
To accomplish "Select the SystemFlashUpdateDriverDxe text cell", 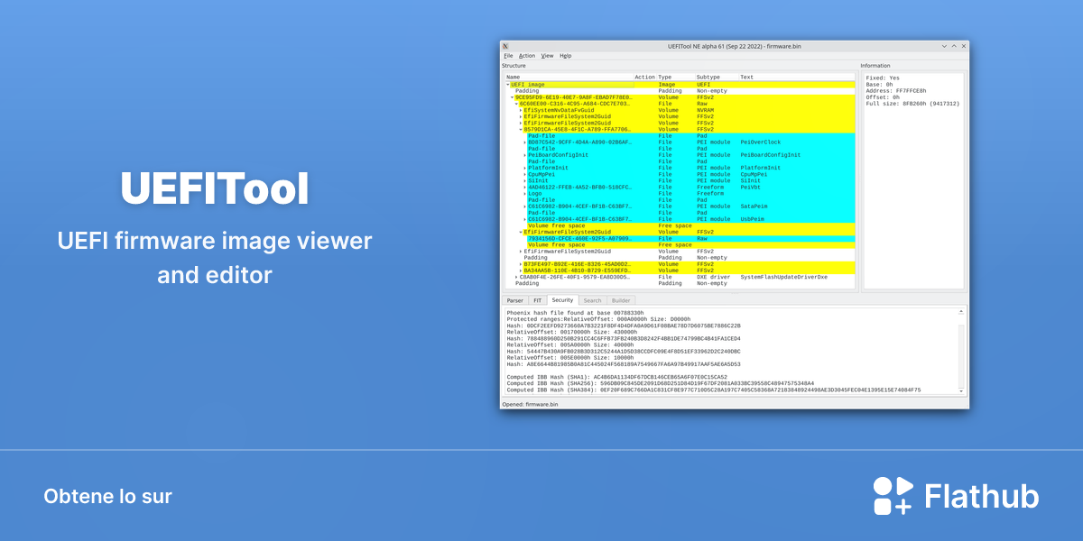I will [783, 277].
